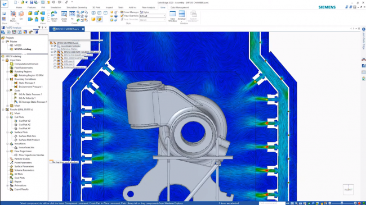Collapse the Input Data node
Screen dimensions: 366x205
(3, 60)
